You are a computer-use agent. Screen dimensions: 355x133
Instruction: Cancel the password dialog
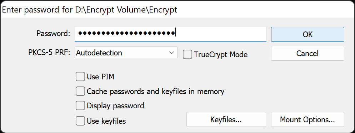click(307, 53)
